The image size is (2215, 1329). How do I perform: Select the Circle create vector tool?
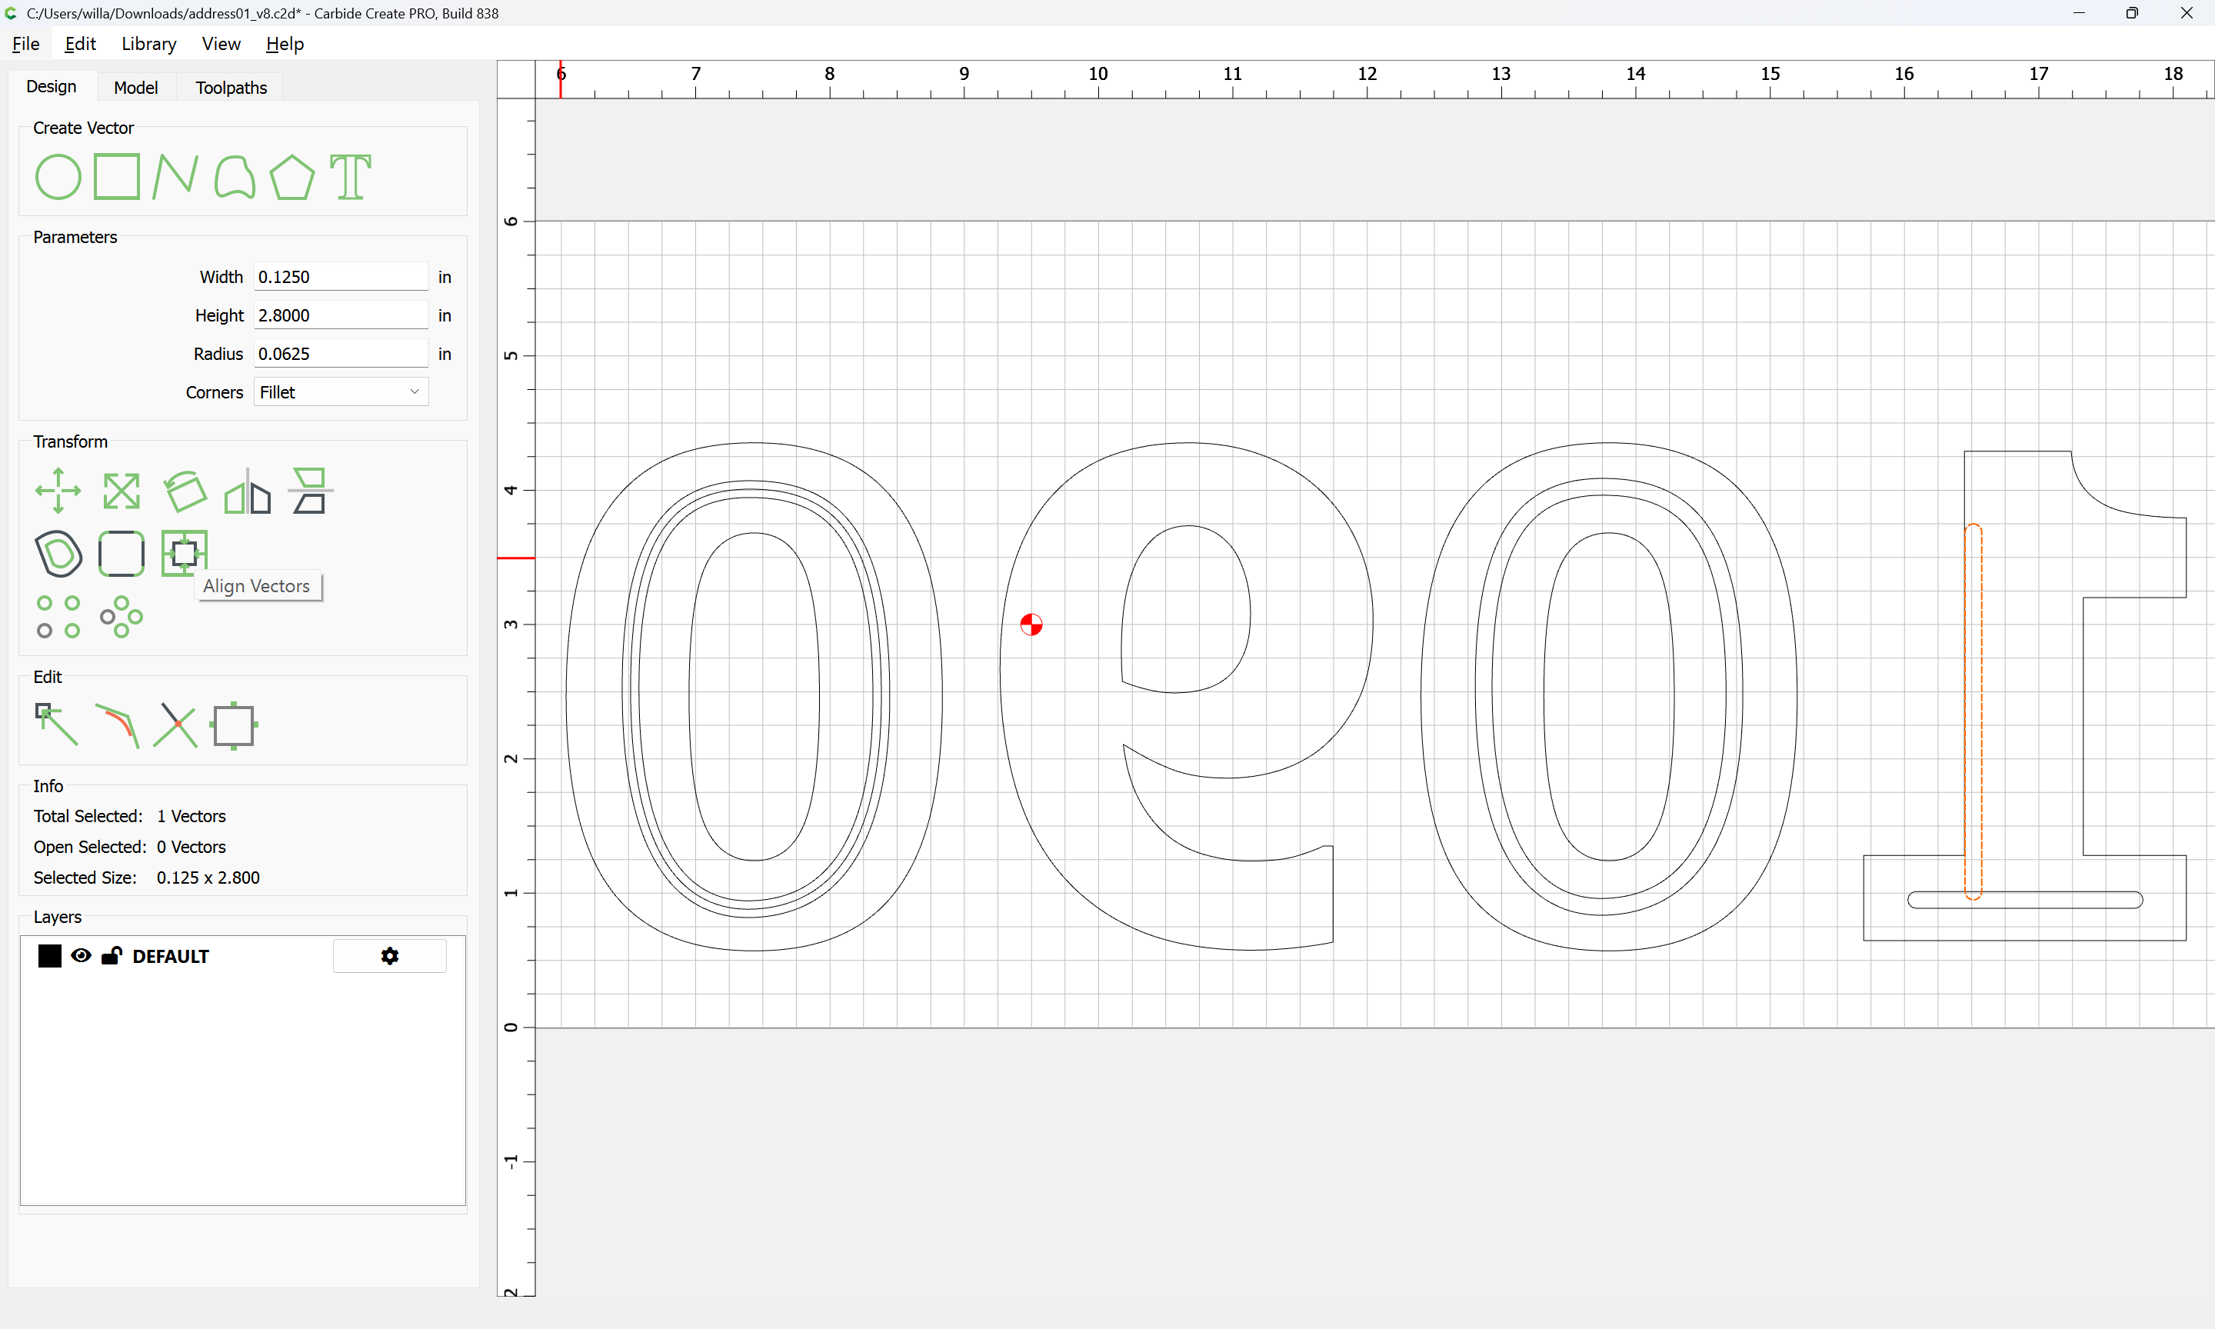(x=58, y=176)
